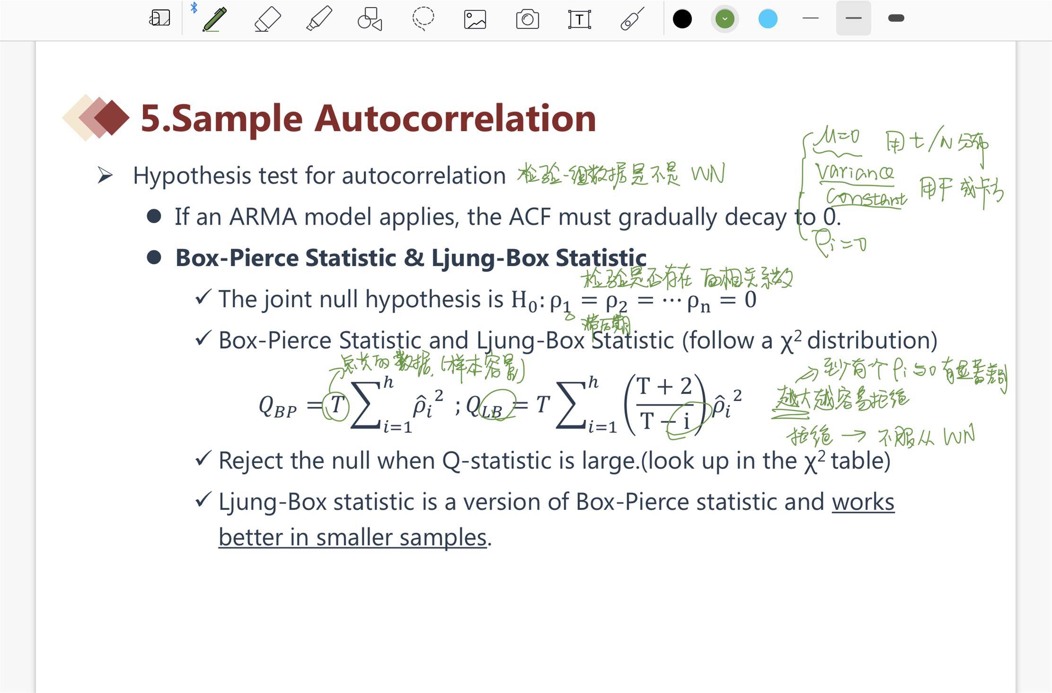Open the shapes tool
Viewport: 1052px width, 693px height.
(x=370, y=19)
